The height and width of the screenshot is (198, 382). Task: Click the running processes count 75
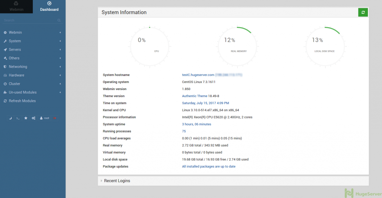(184, 131)
